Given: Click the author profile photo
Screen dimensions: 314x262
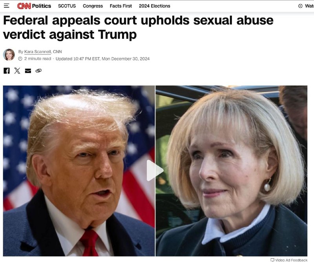Looking at the screenshot, I should pyautogui.click(x=9, y=55).
